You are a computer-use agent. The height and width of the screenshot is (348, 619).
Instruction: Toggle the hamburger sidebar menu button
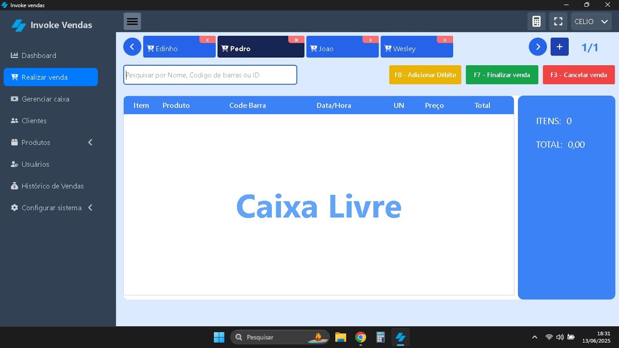click(x=132, y=21)
